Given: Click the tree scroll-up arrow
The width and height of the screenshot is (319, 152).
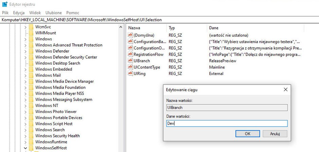Looking at the screenshot, I should [x=121, y=27].
